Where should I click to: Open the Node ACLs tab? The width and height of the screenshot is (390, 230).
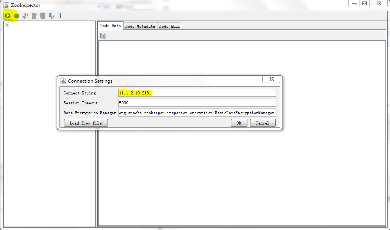169,26
